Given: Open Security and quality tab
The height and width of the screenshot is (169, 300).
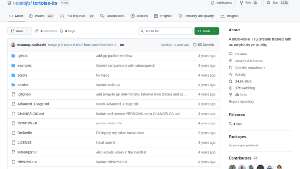Looking at the screenshot, I should tap(196, 16).
